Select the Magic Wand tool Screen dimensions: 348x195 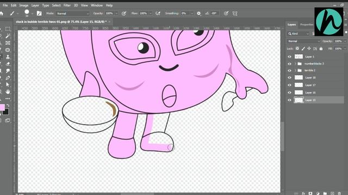[x=8, y=36]
